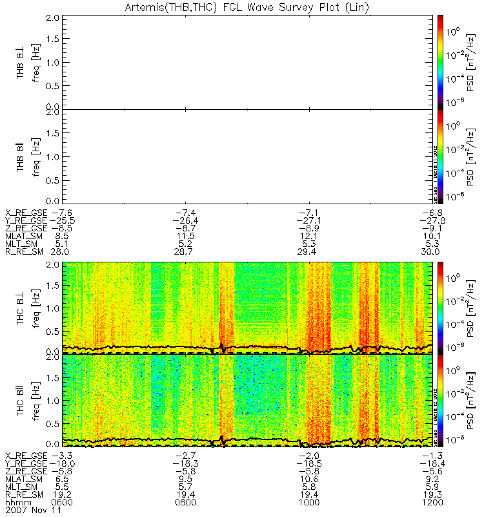Click the X_RE_GSE value '-7.6'
This screenshot has width=484, height=517.
pos(62,213)
